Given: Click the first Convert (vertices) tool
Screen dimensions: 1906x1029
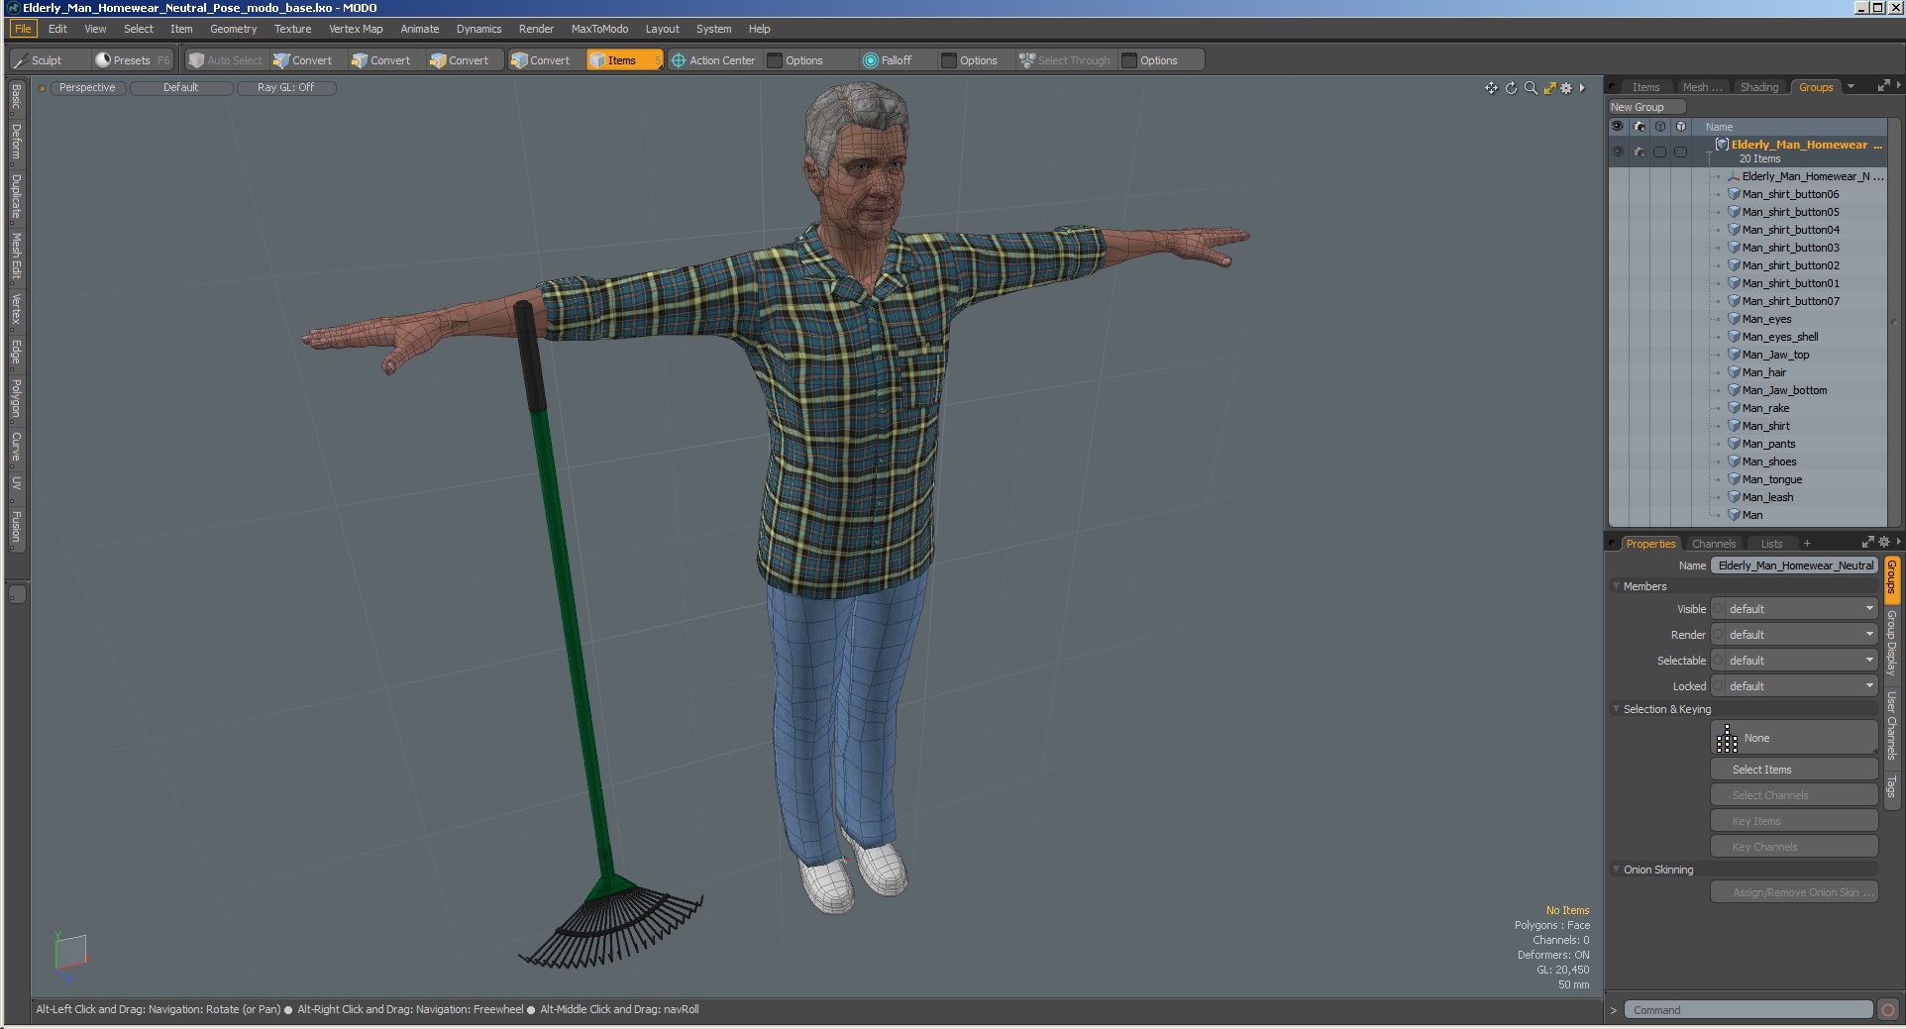Looking at the screenshot, I should tap(303, 60).
